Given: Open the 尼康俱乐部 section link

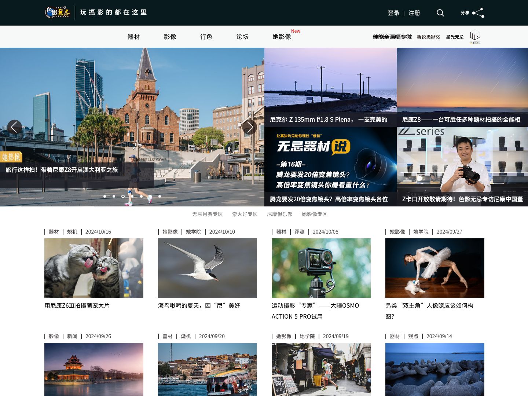Looking at the screenshot, I should pyautogui.click(x=280, y=214).
